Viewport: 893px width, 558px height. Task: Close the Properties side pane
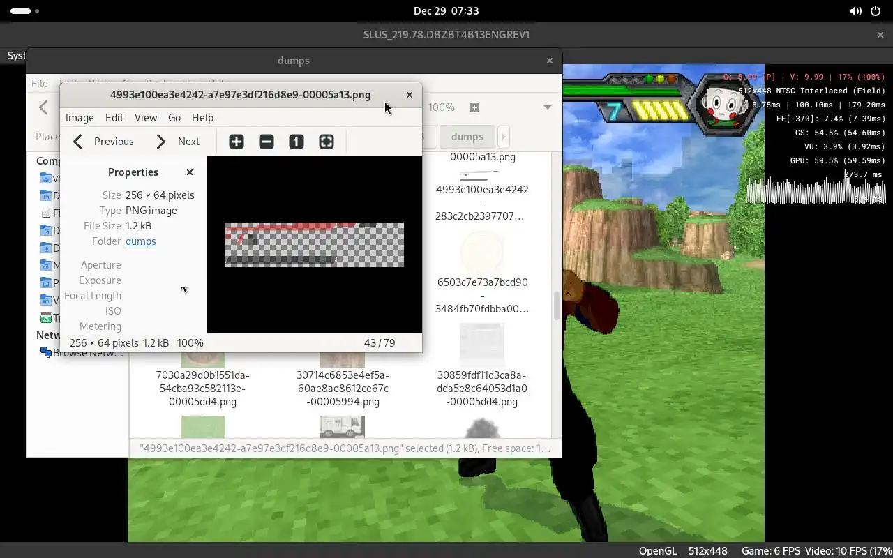(190, 172)
